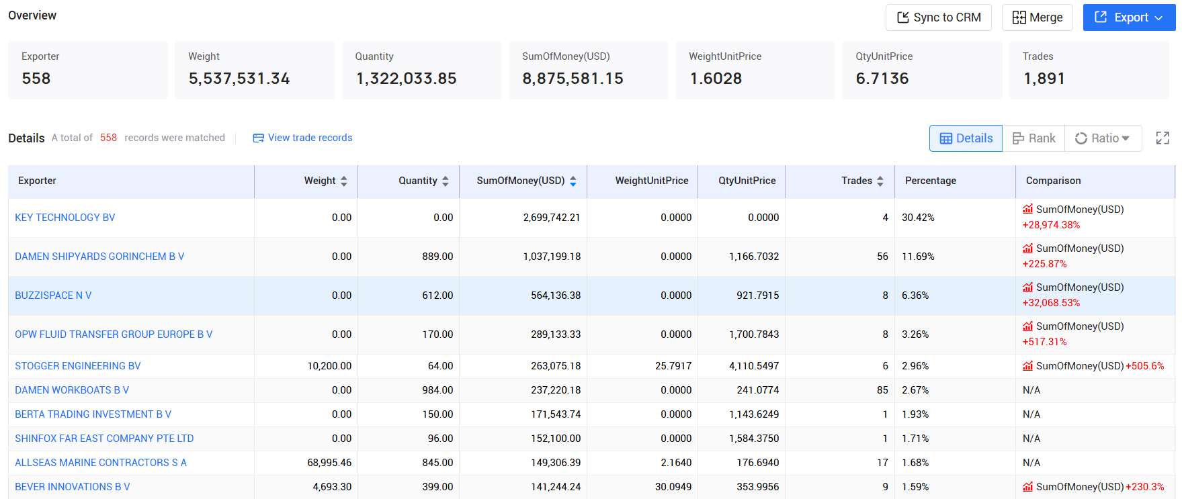
Task: Click comparison chart icon for STOGGER ENGINEERING row
Action: pyautogui.click(x=1027, y=366)
